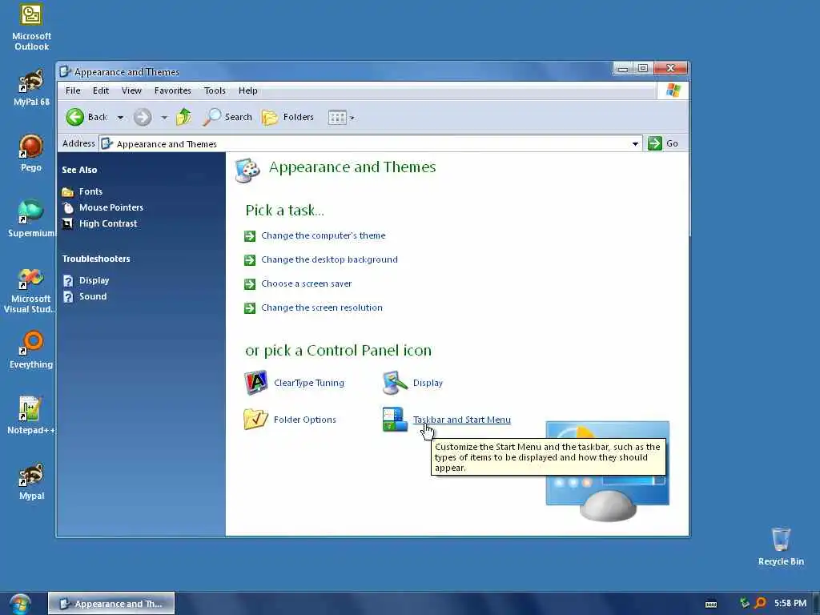Open the Edit menu
The width and height of the screenshot is (820, 615).
[101, 90]
